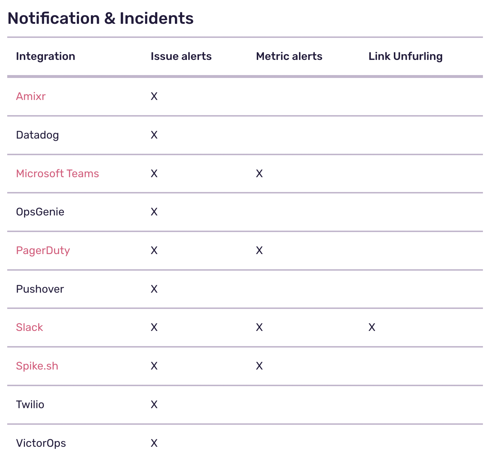
Task: Click the Pushover row name
Action: coord(40,289)
